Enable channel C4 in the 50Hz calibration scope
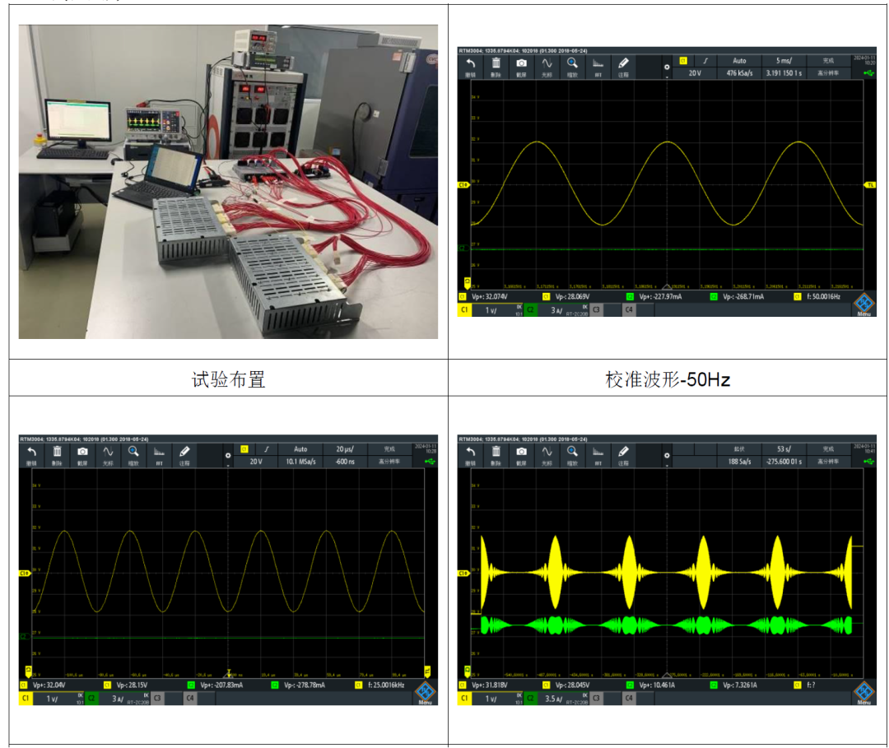The width and height of the screenshot is (889, 748). click(x=628, y=310)
